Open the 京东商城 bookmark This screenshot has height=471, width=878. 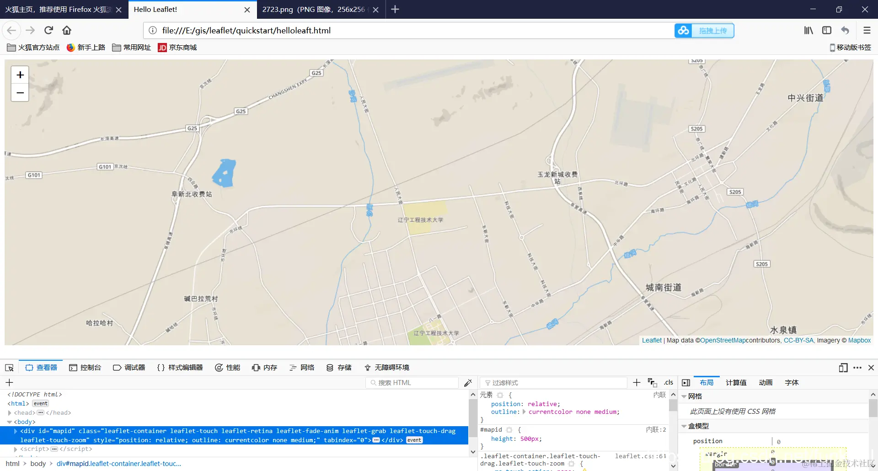point(177,48)
